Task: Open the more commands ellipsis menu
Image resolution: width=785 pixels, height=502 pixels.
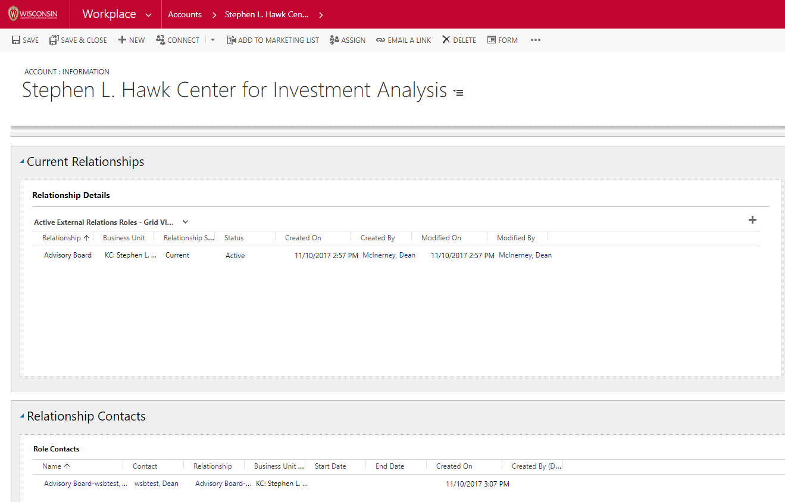Action: [536, 40]
